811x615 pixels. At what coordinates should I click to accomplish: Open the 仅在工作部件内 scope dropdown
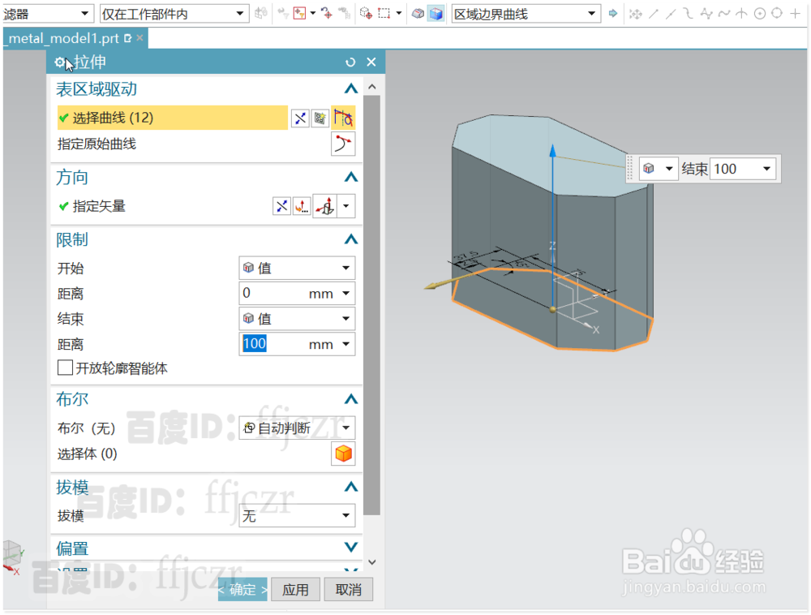click(174, 14)
